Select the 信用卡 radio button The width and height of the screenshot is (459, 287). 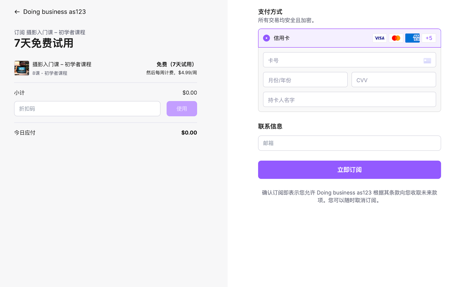coord(267,38)
